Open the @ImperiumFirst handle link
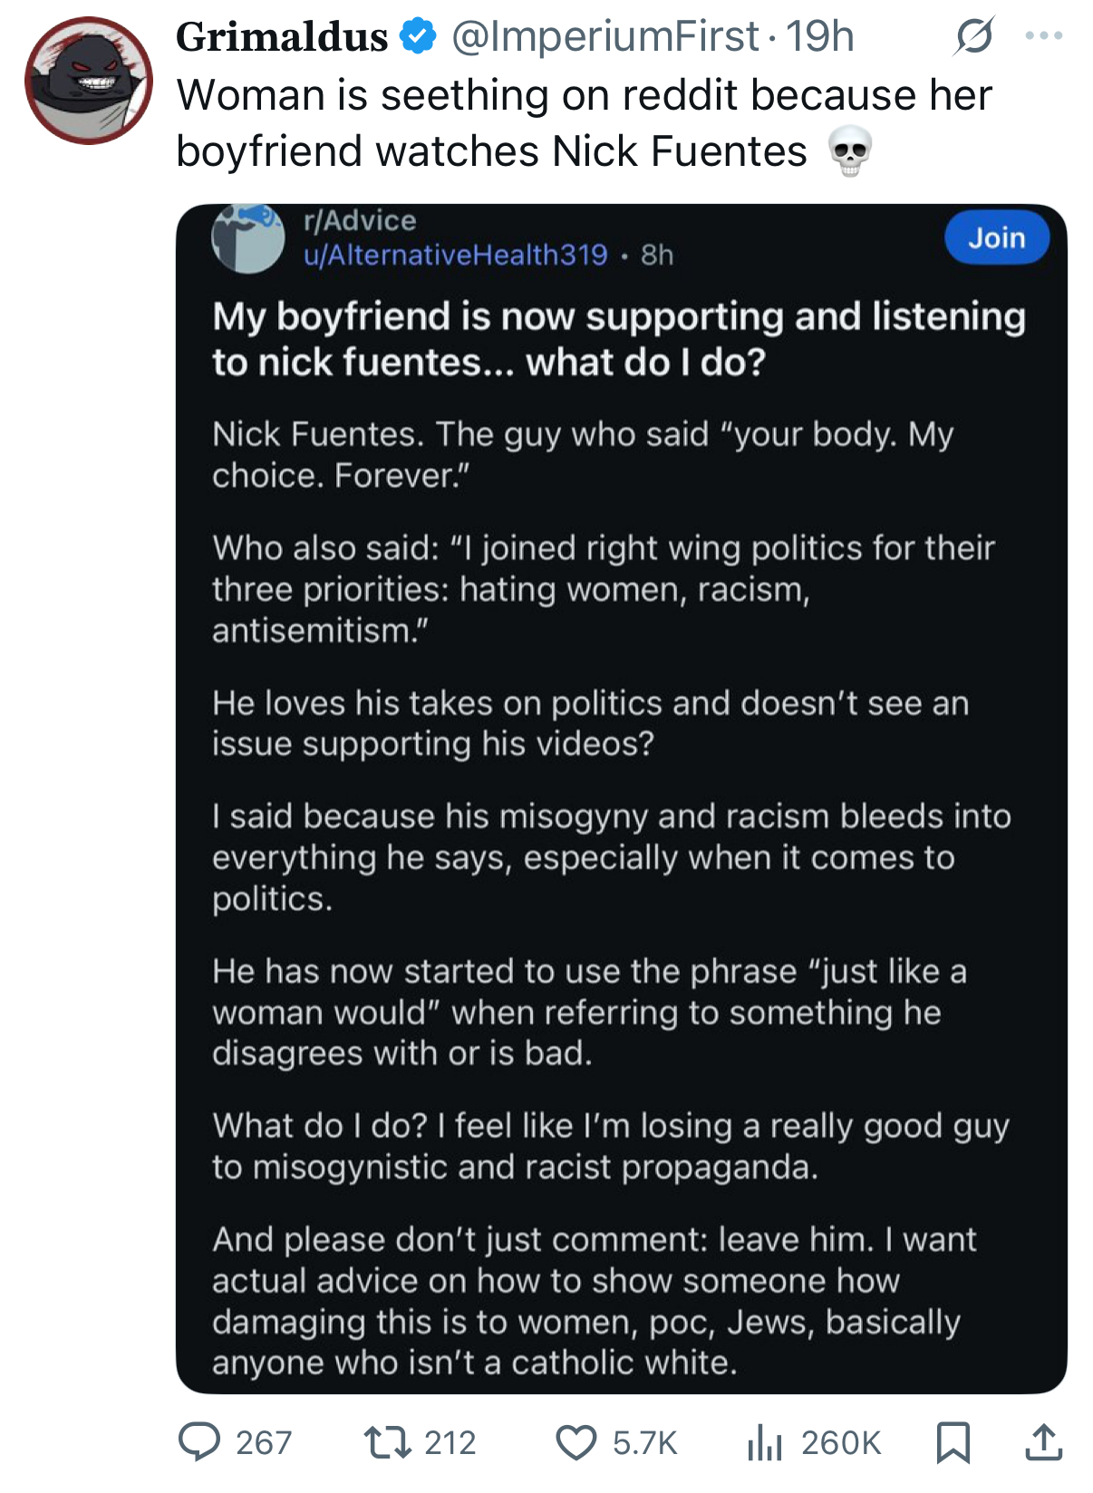 pos(605,36)
